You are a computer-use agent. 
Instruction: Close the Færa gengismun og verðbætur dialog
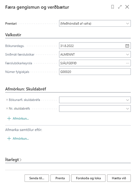[x=127, y=7]
